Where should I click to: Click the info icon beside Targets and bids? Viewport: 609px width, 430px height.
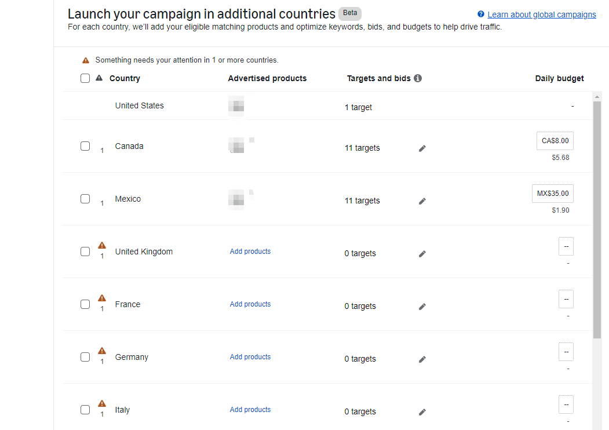pyautogui.click(x=418, y=78)
